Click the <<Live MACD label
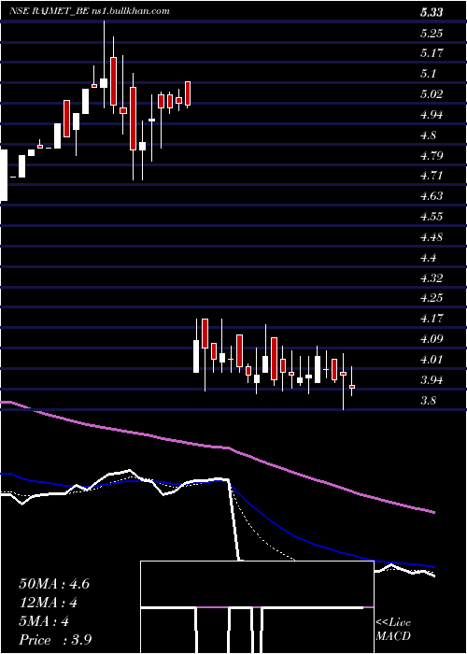 (393, 630)
